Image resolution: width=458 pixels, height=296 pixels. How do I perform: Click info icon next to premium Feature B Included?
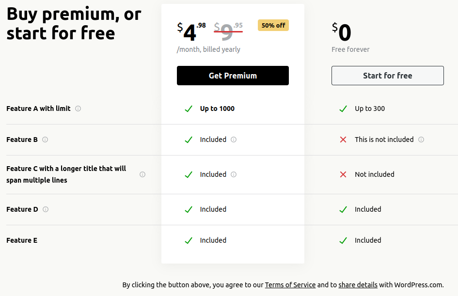234,140
